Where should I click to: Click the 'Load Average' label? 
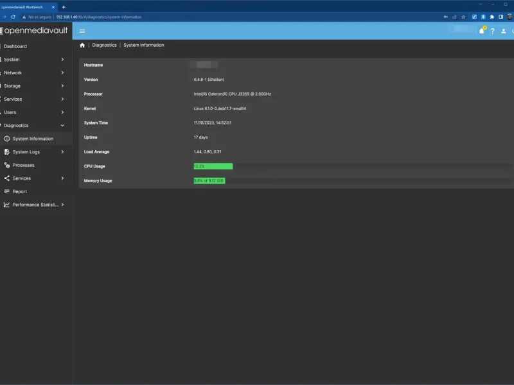pos(97,152)
